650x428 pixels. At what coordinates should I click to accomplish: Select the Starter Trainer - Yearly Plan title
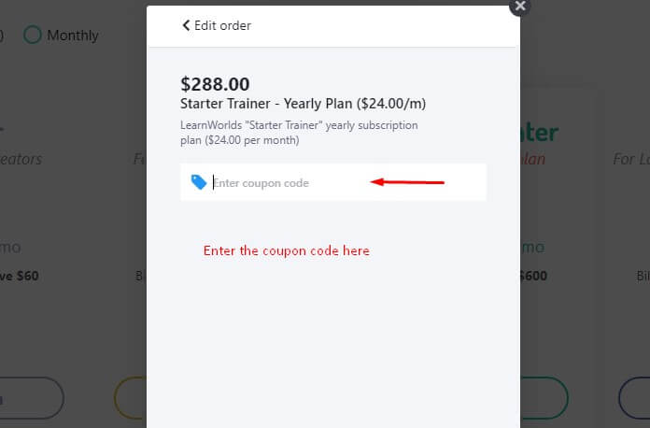pyautogui.click(x=303, y=104)
